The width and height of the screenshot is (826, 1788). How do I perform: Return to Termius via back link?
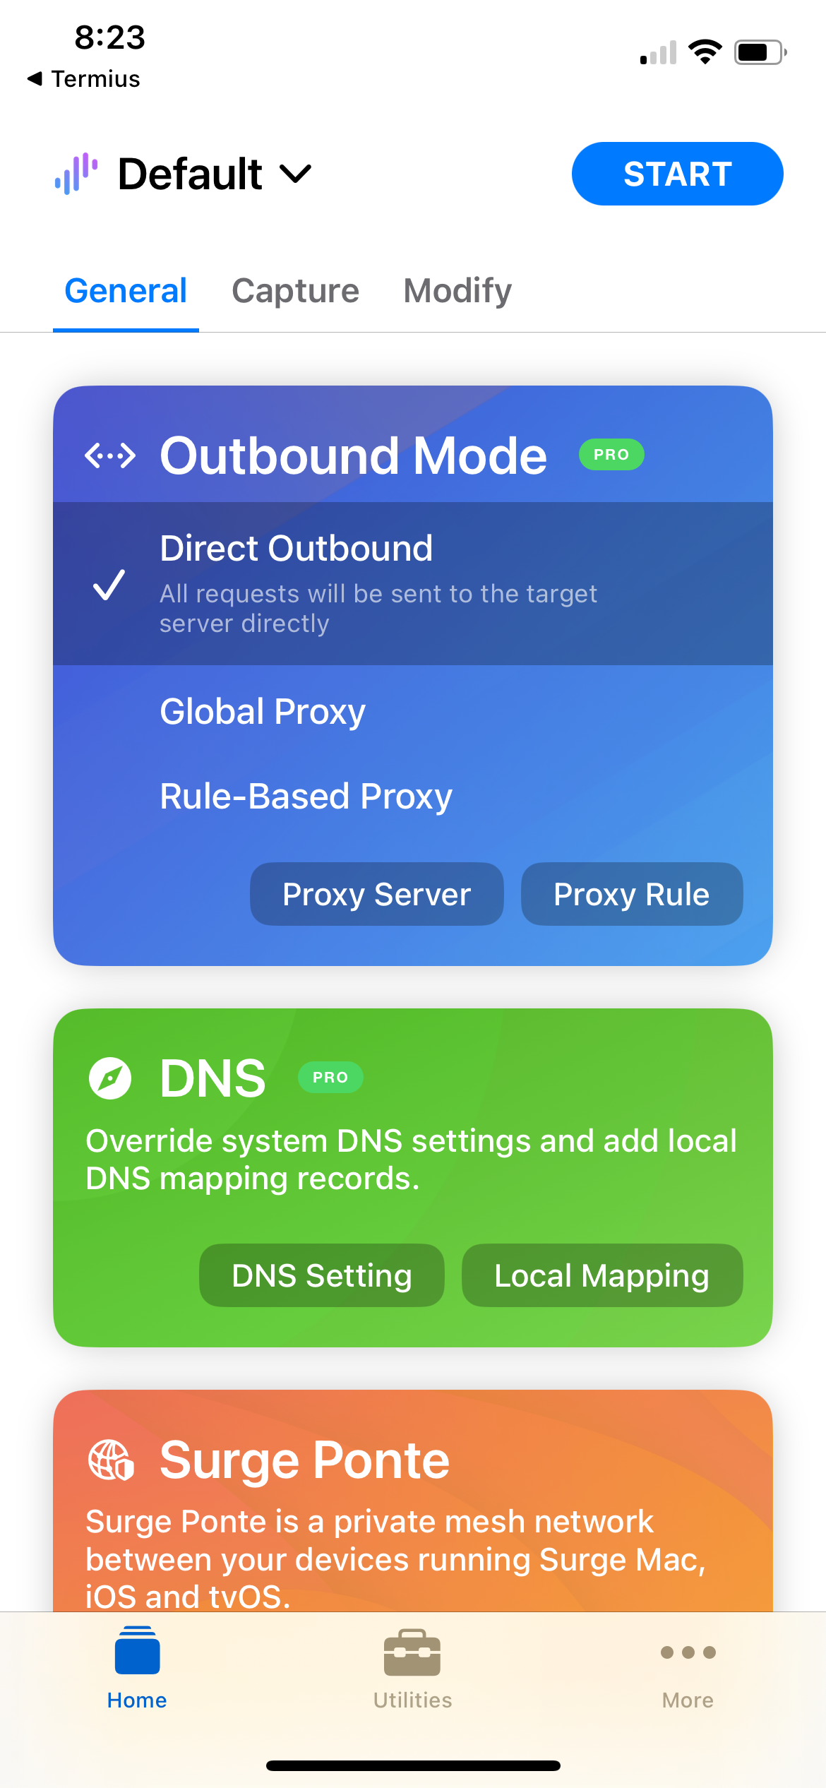click(83, 79)
